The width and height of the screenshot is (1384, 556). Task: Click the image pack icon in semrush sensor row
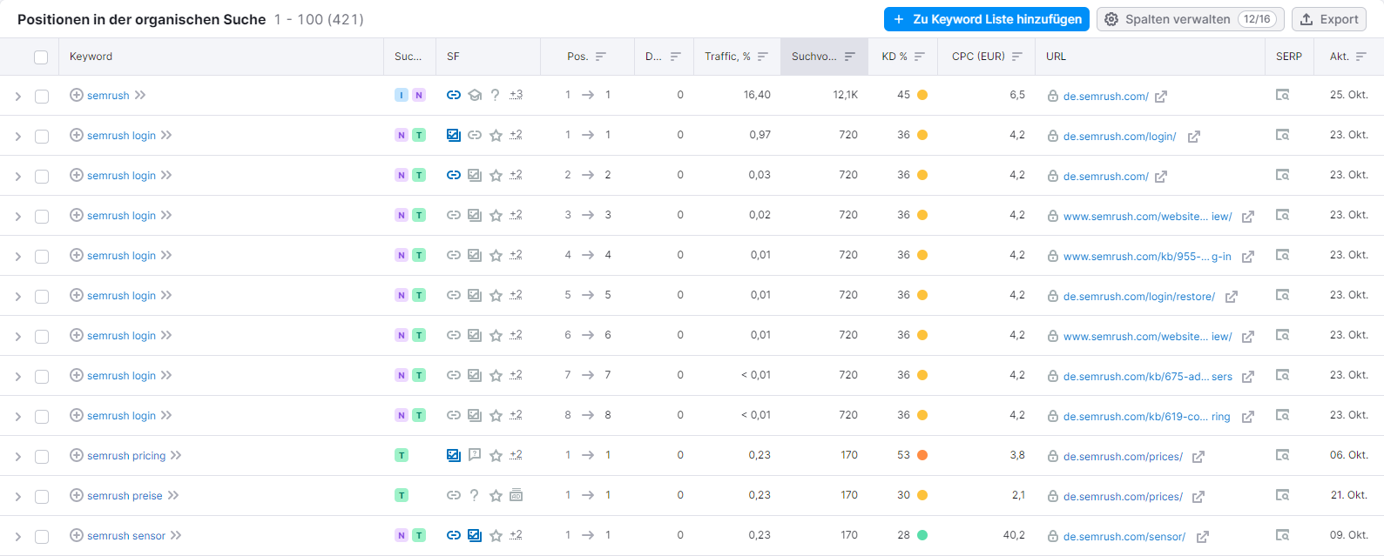pyautogui.click(x=475, y=535)
